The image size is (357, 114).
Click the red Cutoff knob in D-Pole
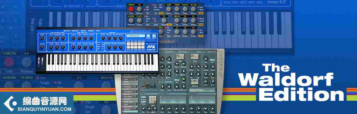tap(131, 9)
